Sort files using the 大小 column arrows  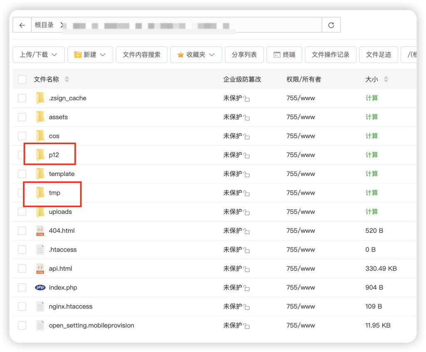point(386,79)
